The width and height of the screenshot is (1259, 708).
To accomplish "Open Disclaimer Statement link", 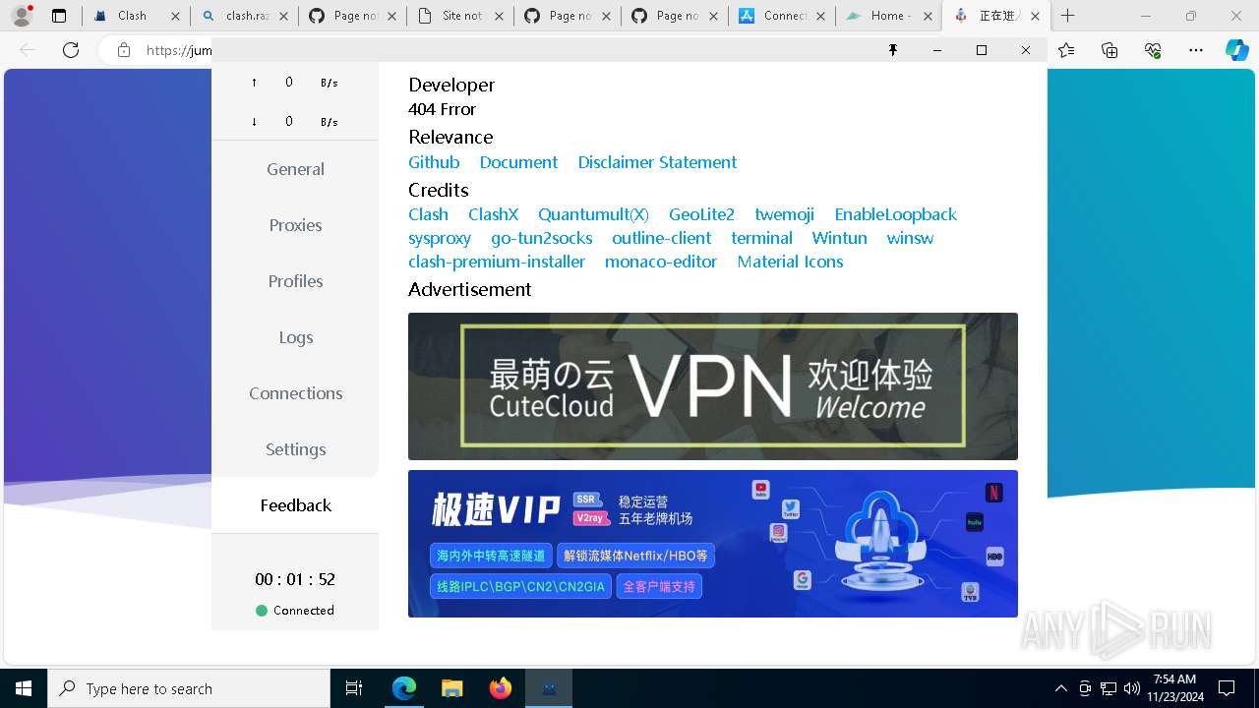I will click(657, 162).
